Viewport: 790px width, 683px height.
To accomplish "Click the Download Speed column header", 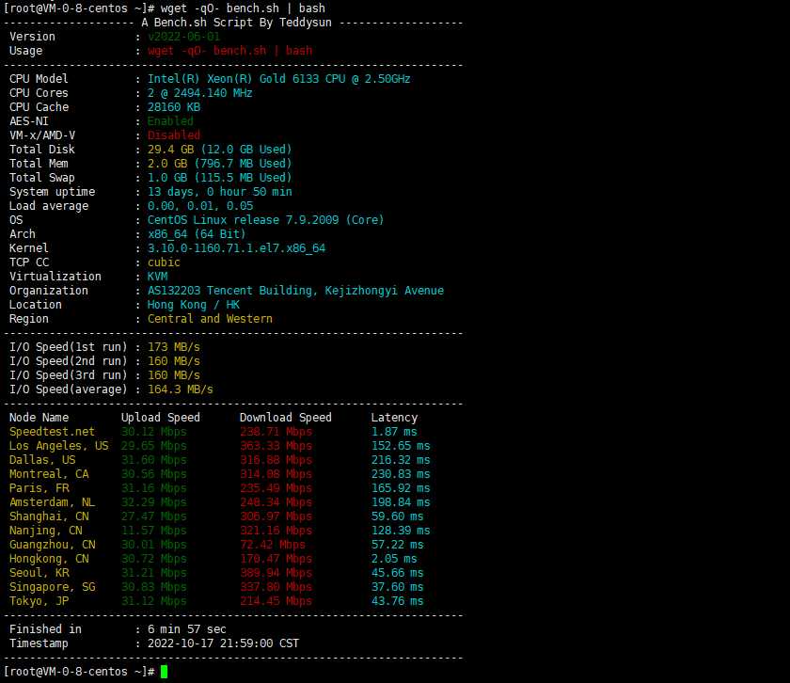I will 285,418.
